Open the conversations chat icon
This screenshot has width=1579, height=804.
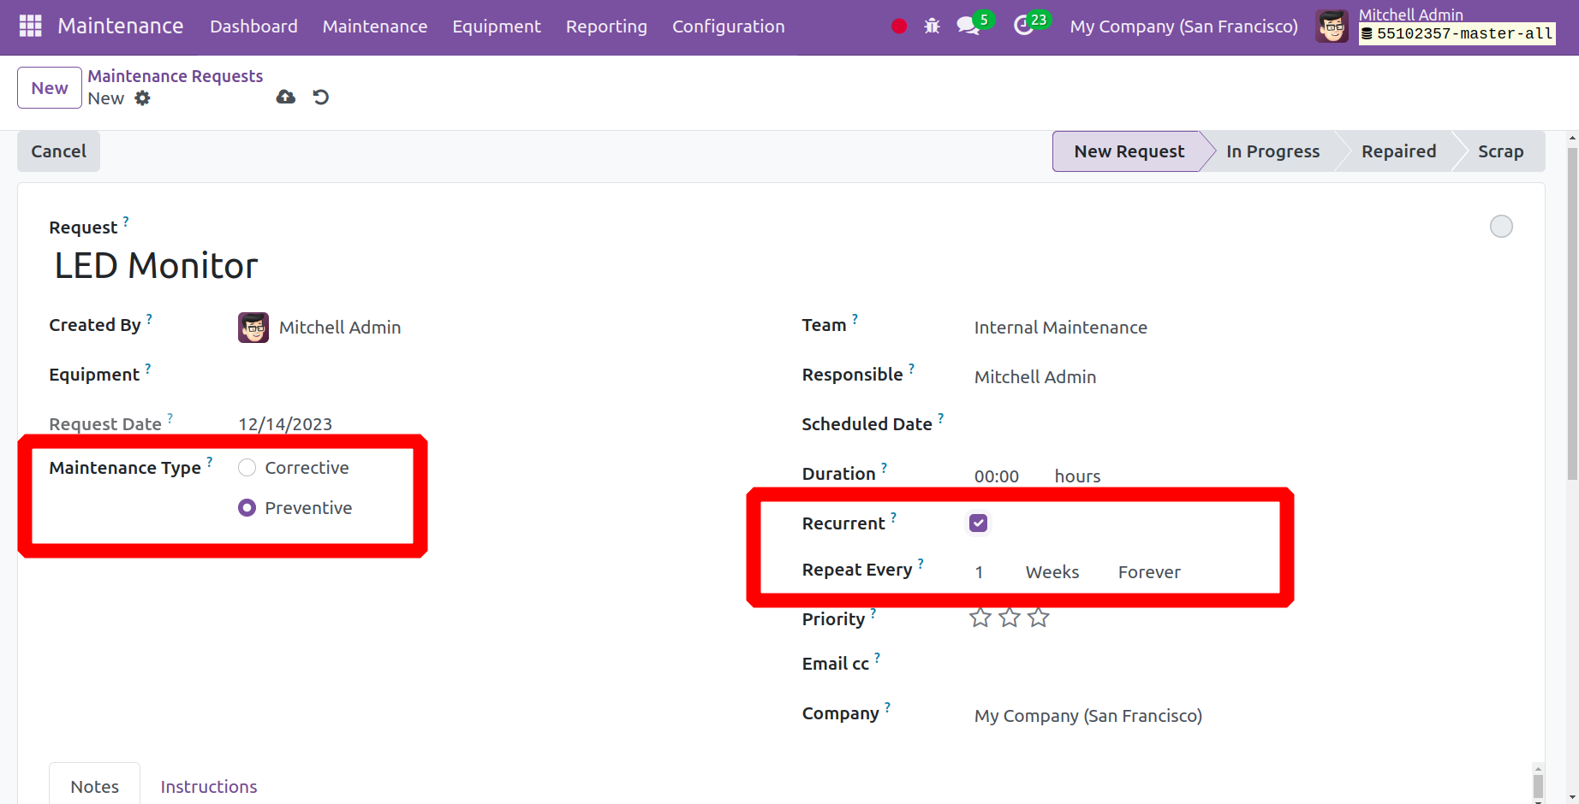(968, 26)
